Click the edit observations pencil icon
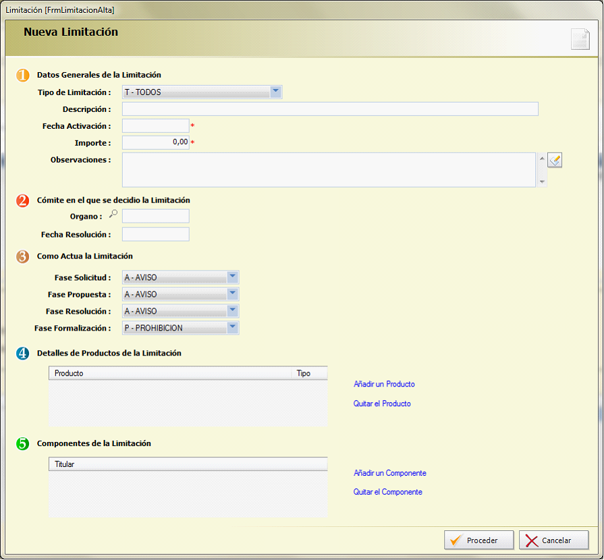The height and width of the screenshot is (560, 604). pyautogui.click(x=555, y=160)
